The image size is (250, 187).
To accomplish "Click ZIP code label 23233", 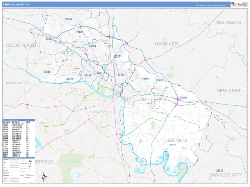I will click(49, 39).
